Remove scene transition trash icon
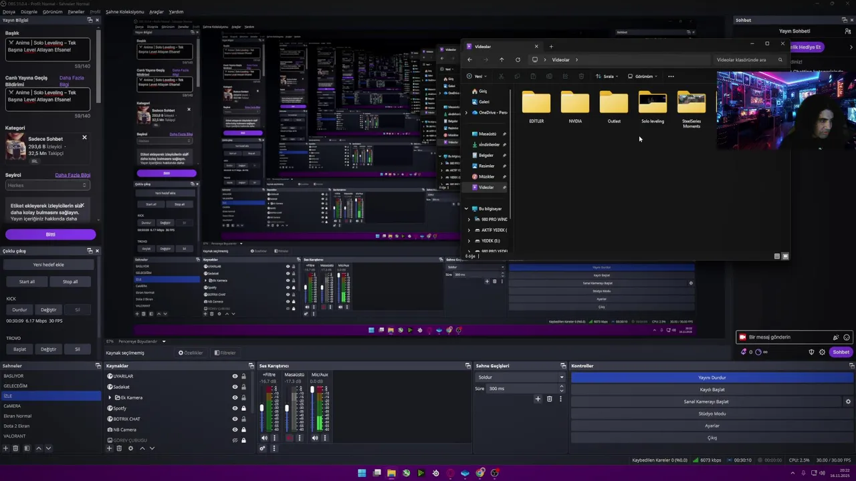The width and height of the screenshot is (856, 481). pyautogui.click(x=549, y=399)
